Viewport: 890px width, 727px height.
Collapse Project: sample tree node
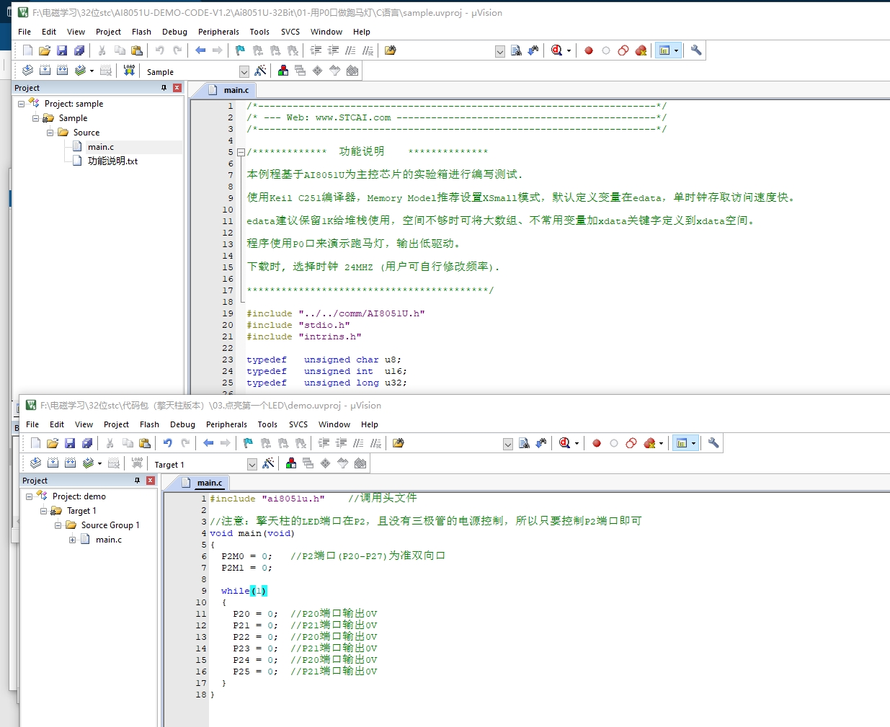tap(22, 104)
